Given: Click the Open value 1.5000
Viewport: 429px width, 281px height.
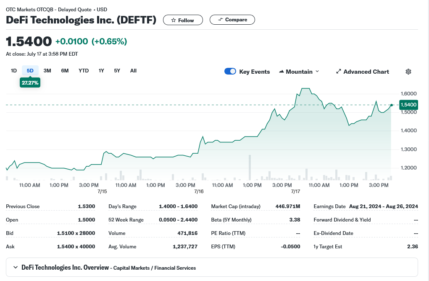Looking at the screenshot, I should [87, 219].
